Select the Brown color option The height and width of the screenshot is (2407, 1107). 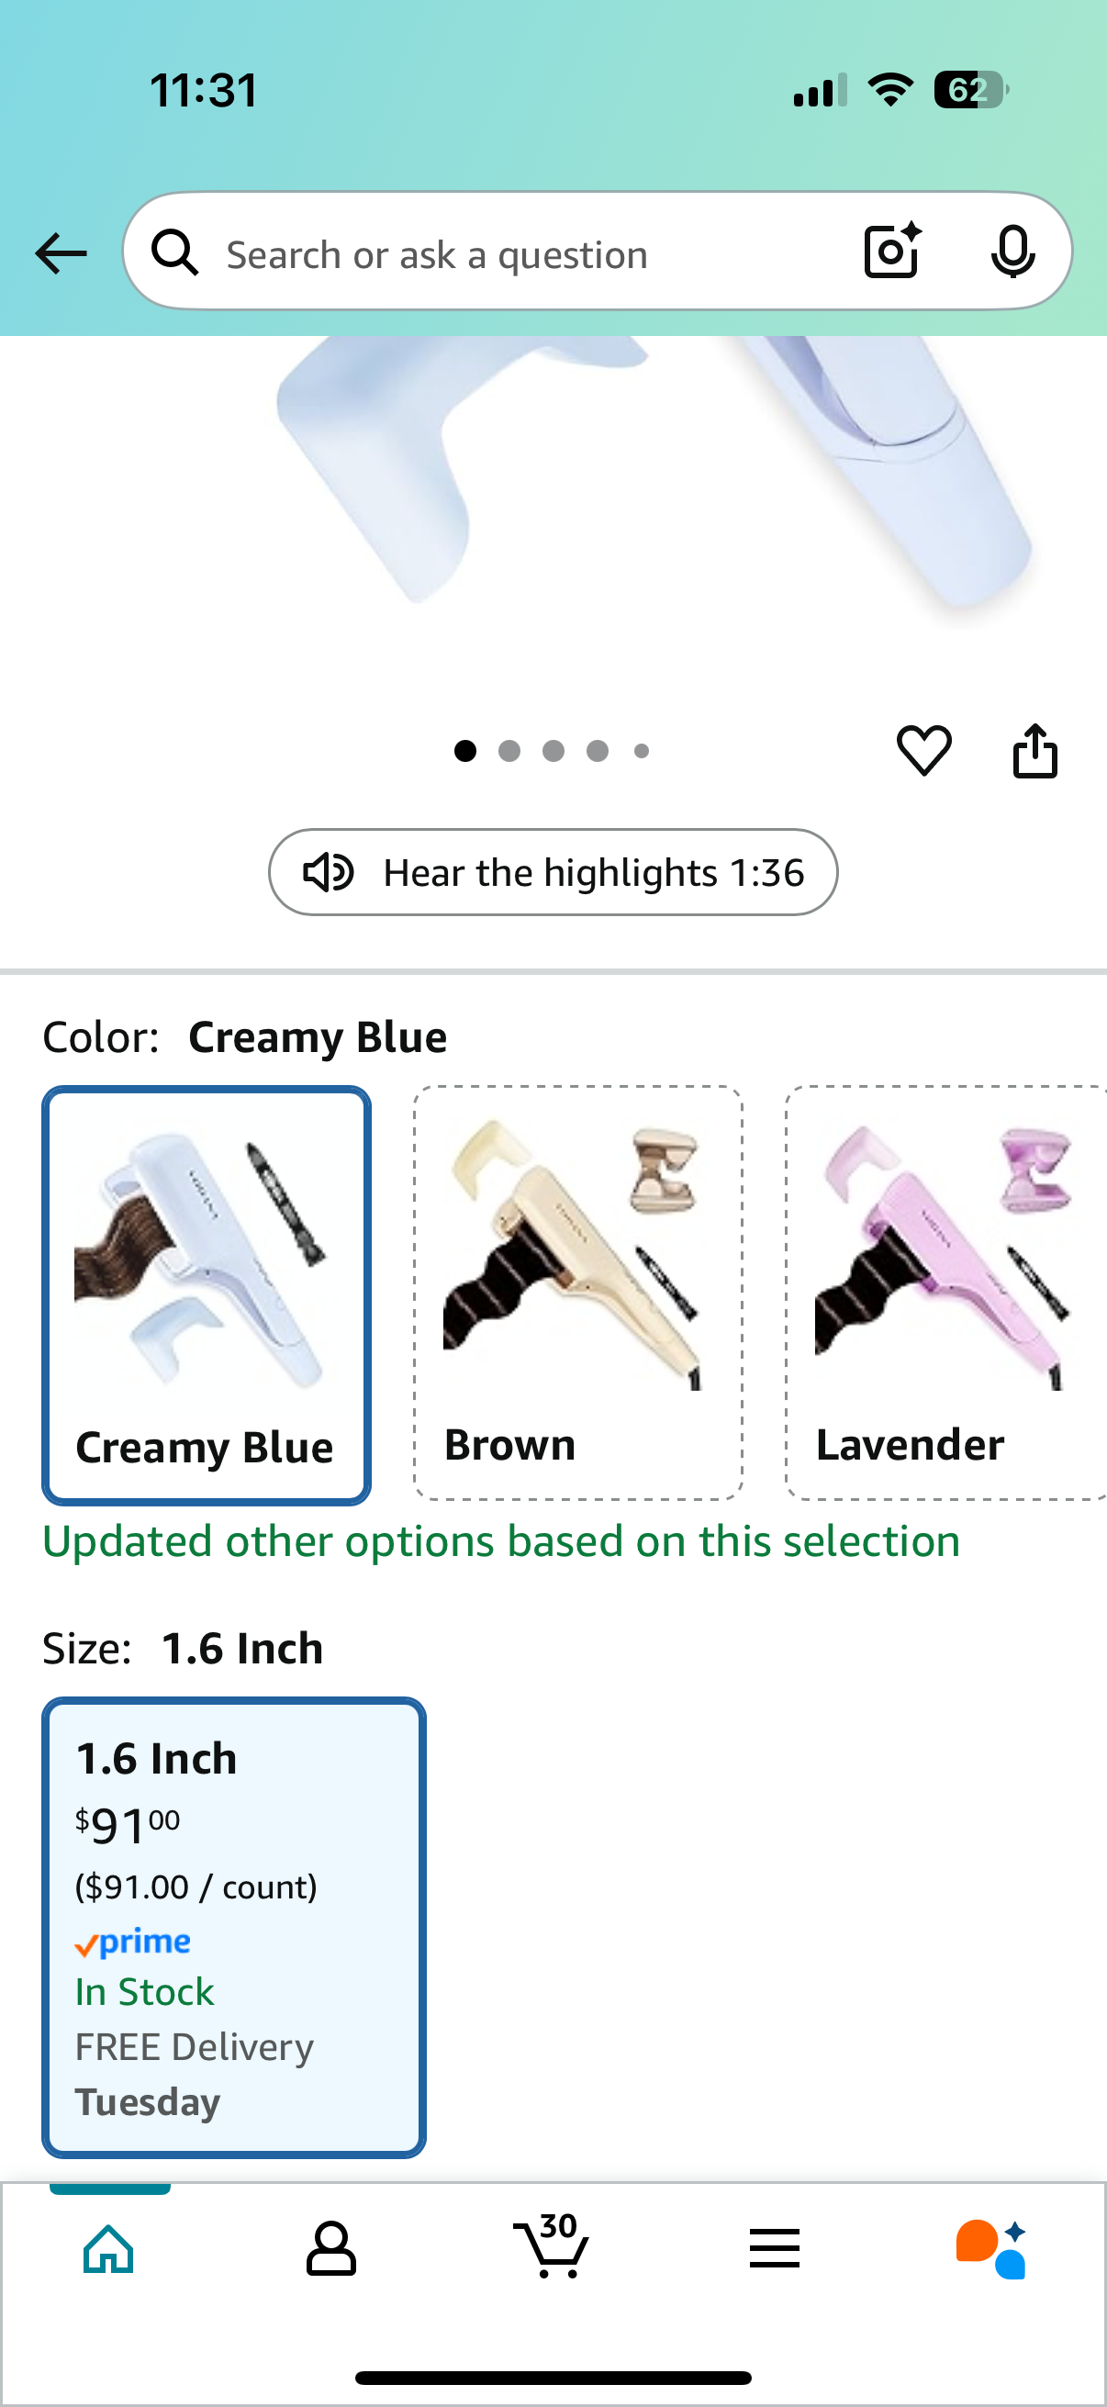pos(577,1293)
